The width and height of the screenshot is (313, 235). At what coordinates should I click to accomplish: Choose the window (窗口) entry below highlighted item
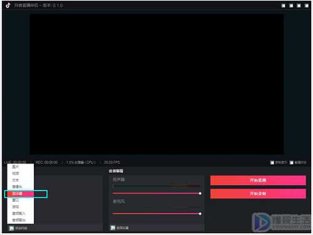click(21, 200)
